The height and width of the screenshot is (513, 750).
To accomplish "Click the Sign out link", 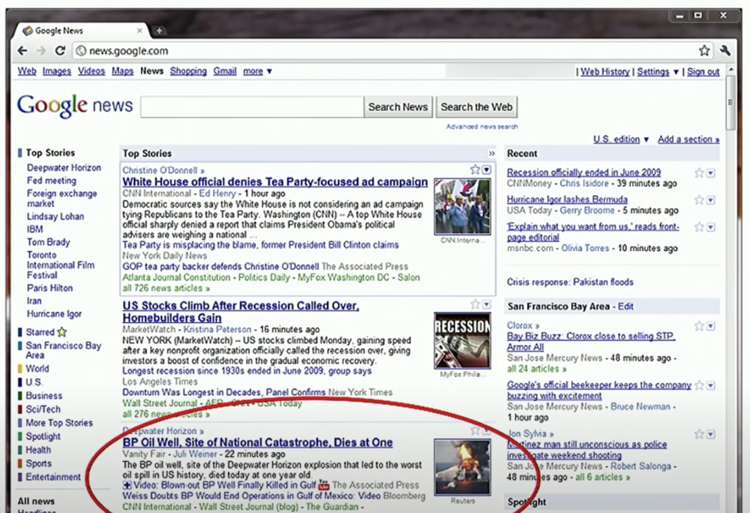I will 703,72.
